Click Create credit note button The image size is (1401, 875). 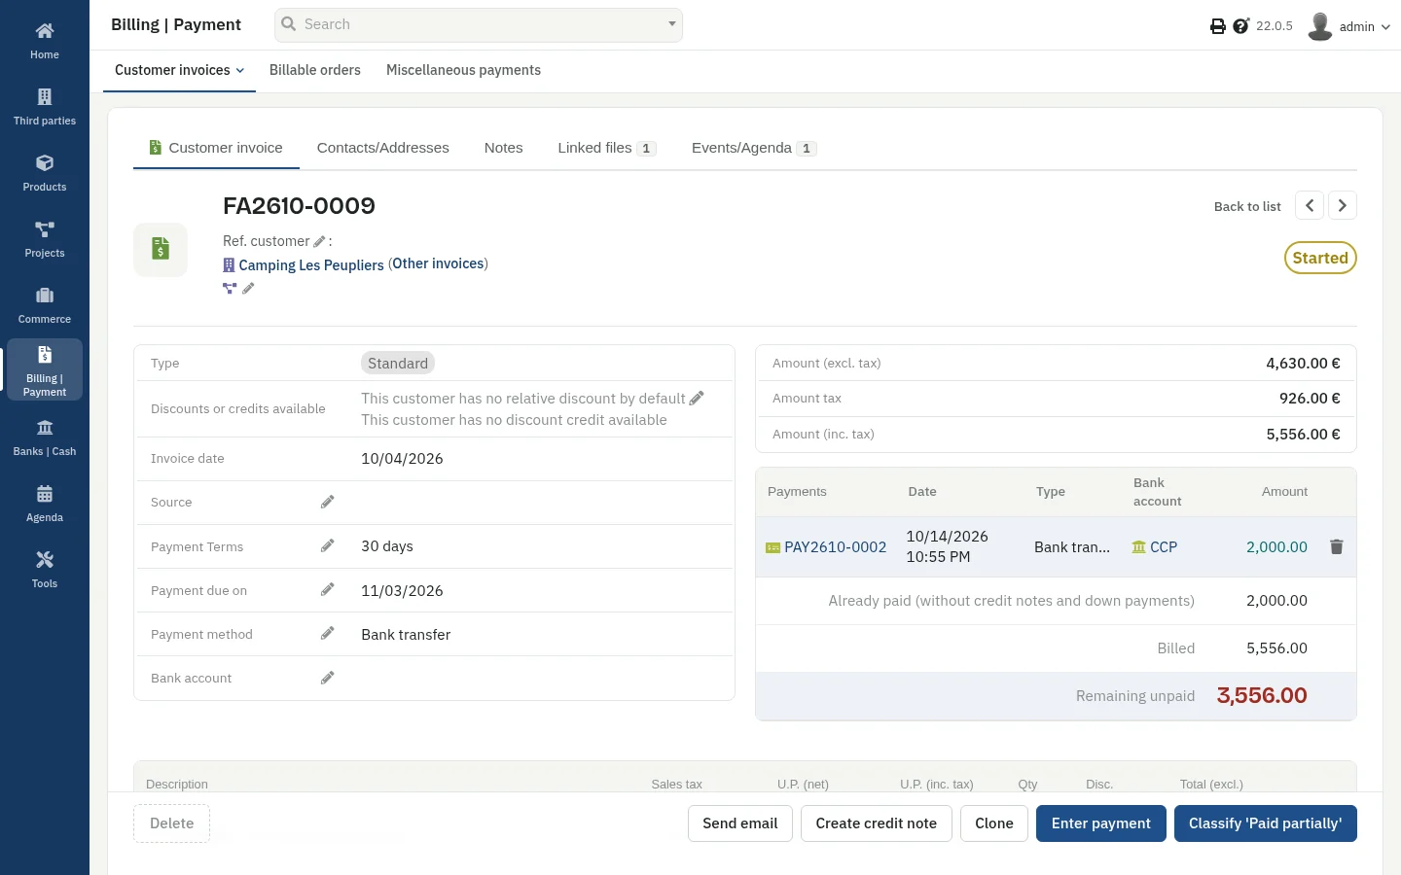pyautogui.click(x=877, y=823)
